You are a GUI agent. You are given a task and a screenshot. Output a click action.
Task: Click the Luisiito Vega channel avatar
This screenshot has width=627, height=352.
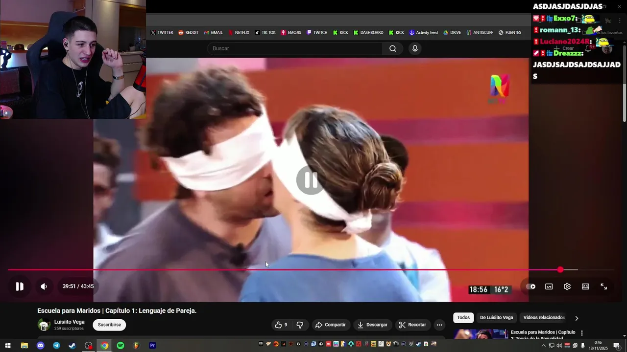pyautogui.click(x=44, y=325)
